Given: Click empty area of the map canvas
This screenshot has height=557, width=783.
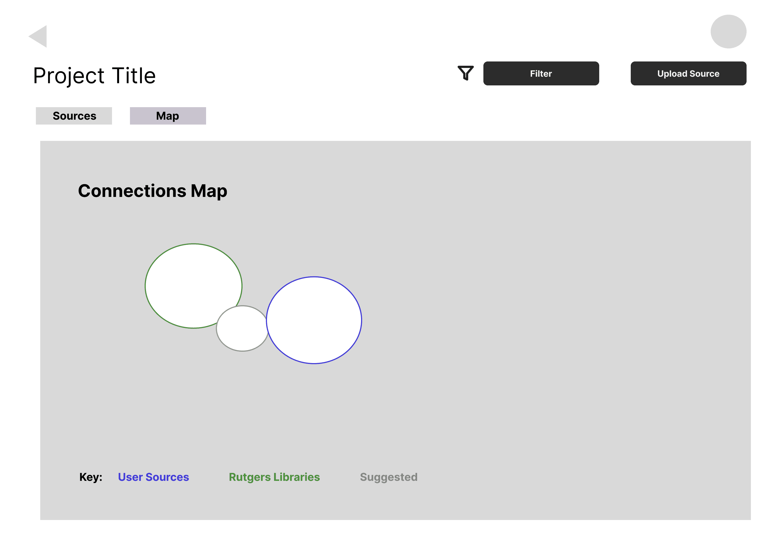Looking at the screenshot, I should point(549,309).
